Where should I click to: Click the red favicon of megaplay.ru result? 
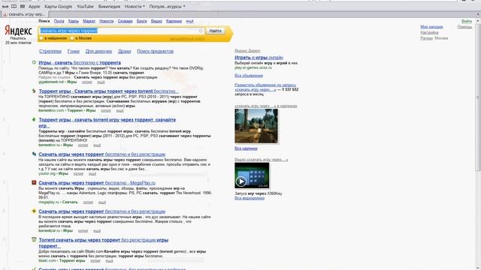coord(34,183)
